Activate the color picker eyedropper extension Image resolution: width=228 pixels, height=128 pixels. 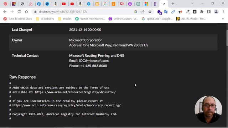coord(188,12)
